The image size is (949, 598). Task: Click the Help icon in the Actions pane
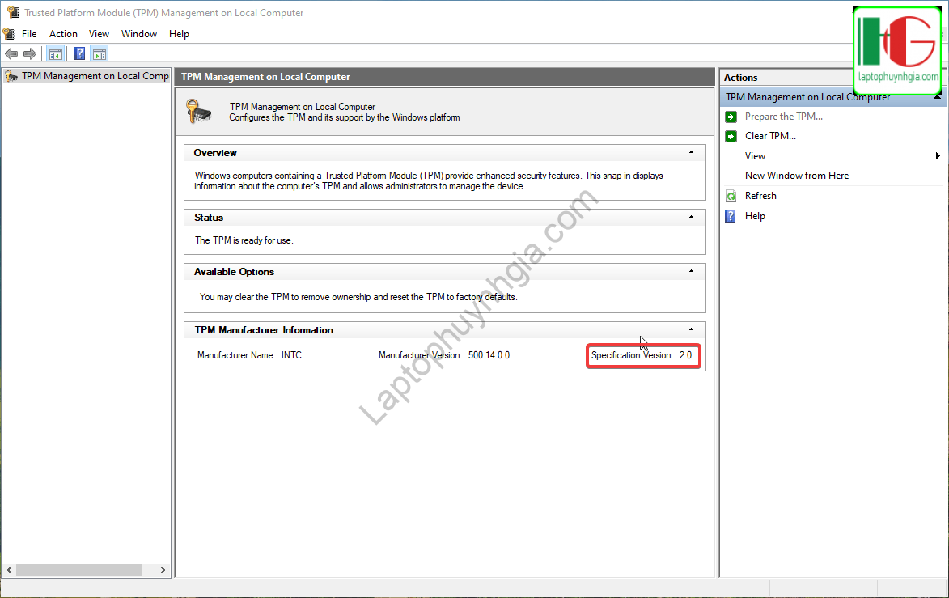tap(731, 216)
